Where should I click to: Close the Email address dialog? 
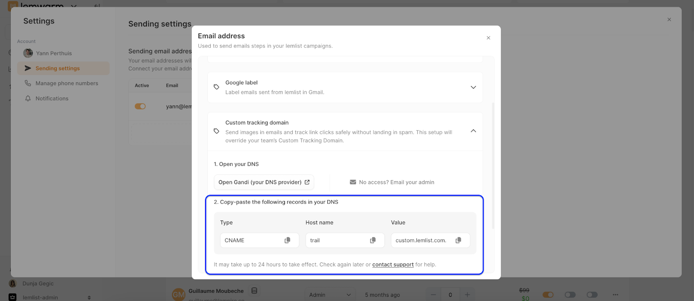coord(488,38)
